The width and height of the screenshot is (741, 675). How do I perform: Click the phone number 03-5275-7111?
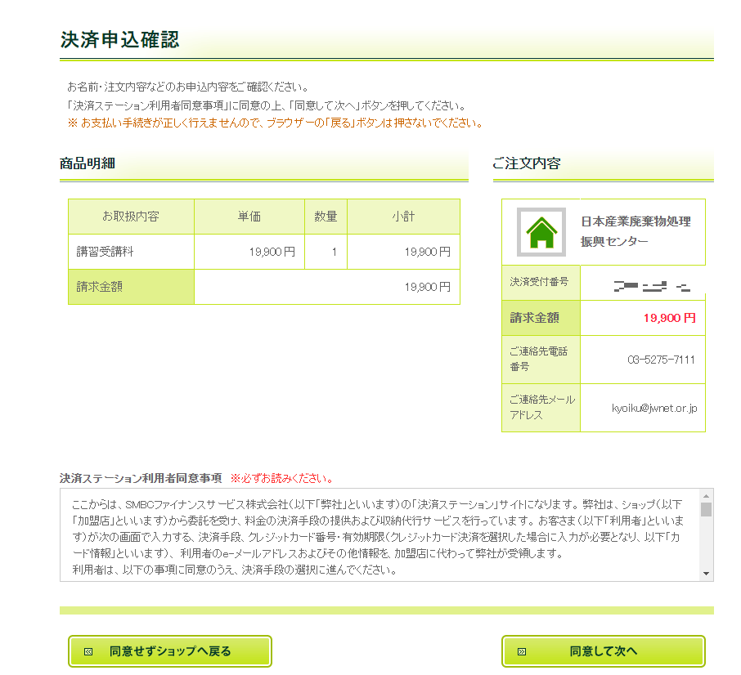click(661, 360)
